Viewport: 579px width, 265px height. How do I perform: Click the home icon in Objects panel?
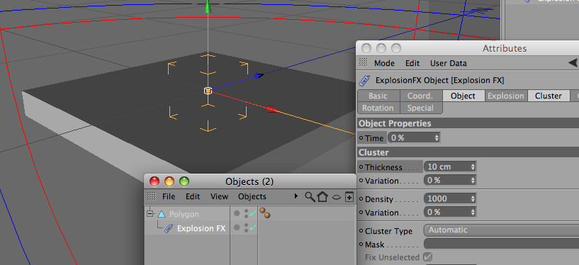coord(322,197)
